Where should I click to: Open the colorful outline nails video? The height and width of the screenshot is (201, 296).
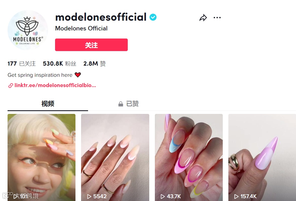[189, 157]
